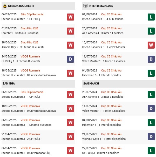Open Cúp C3 Châu Âu link dated 01/08/2024

click(x=111, y=14)
